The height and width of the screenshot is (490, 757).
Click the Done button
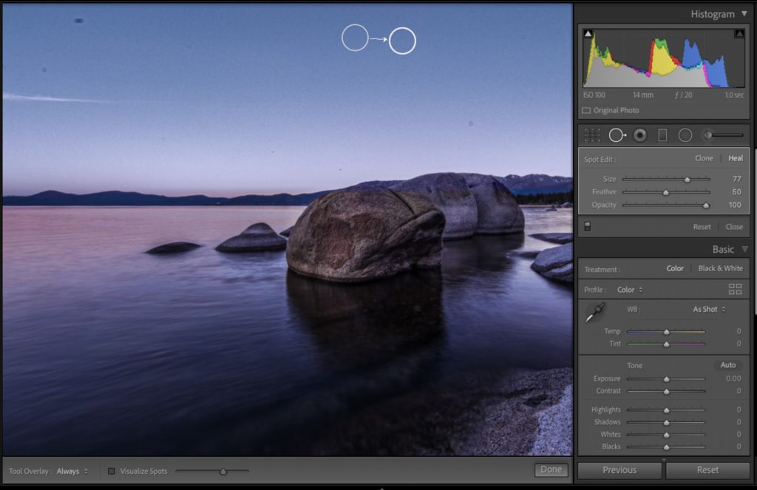tap(551, 469)
